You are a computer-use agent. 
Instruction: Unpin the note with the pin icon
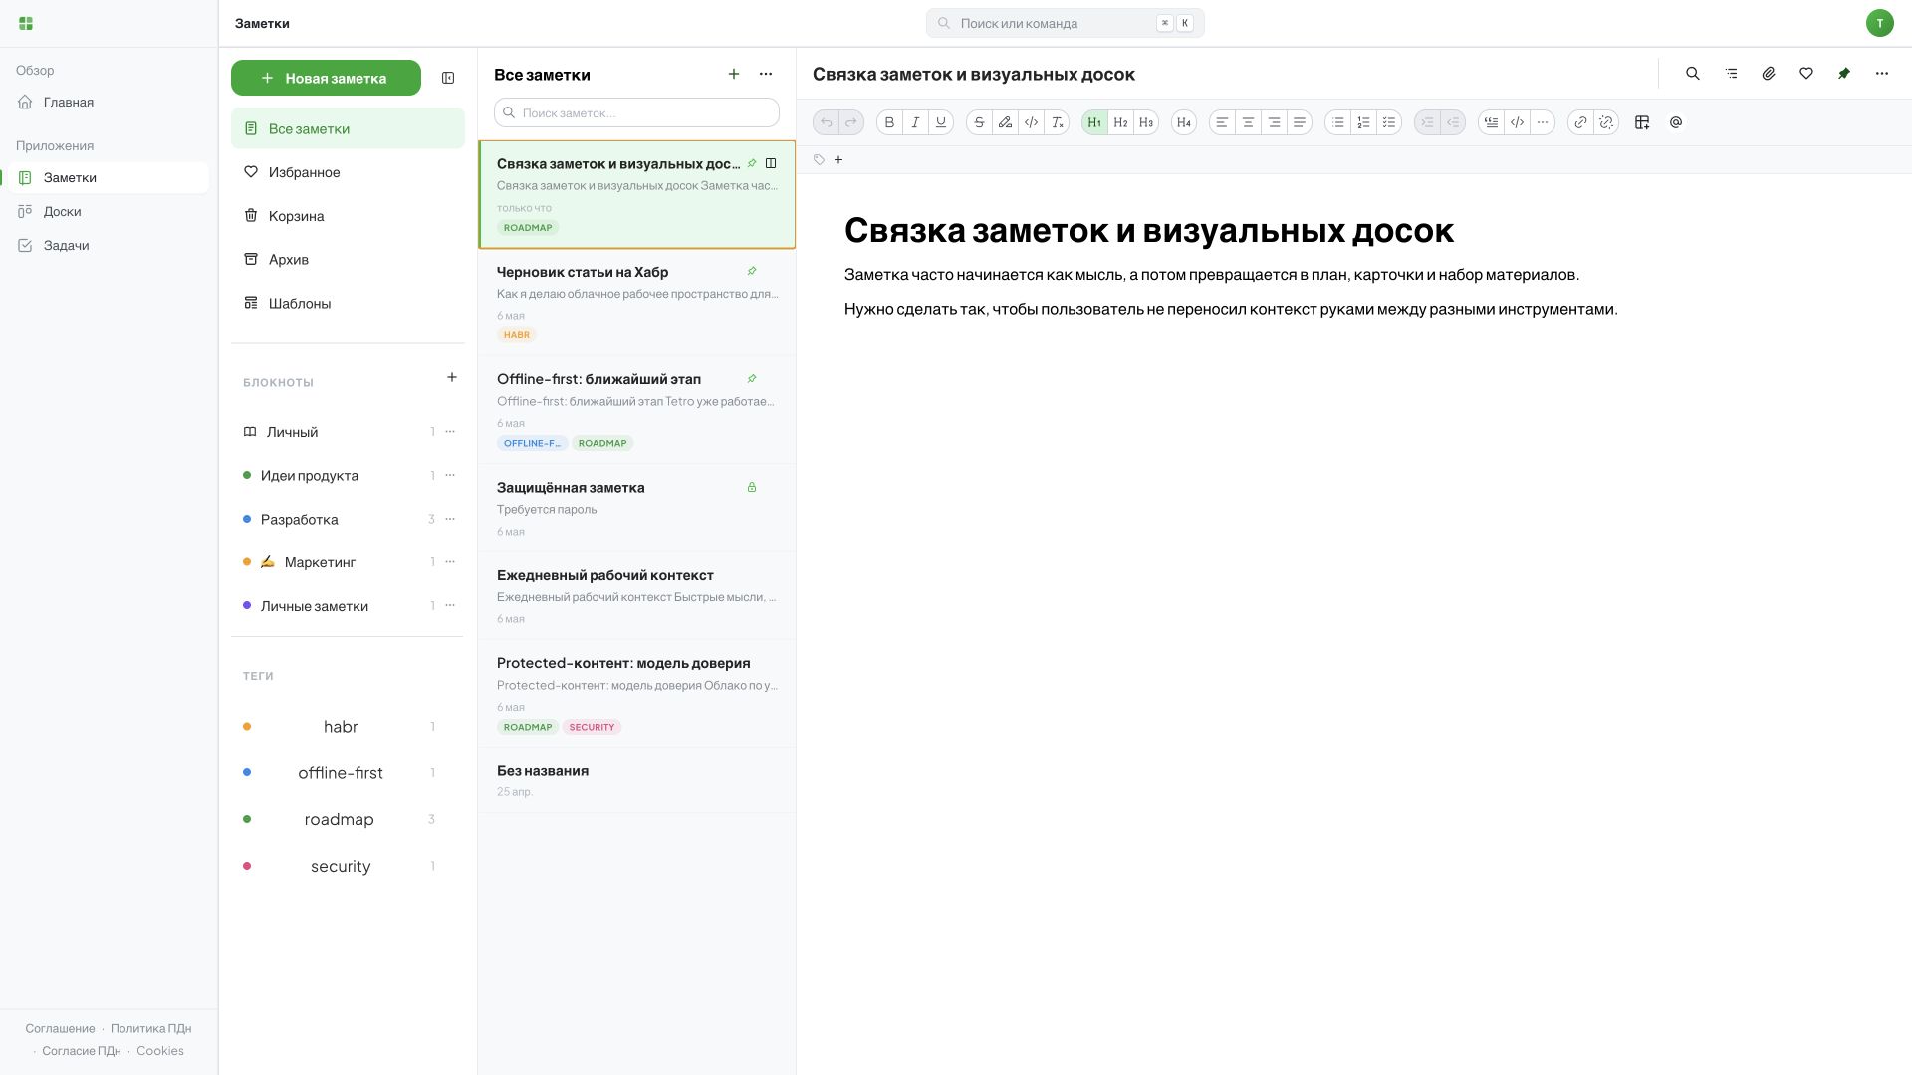(x=1844, y=74)
